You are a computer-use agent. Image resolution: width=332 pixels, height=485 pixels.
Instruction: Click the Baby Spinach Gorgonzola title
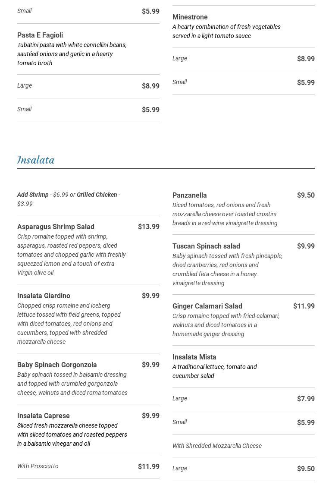pyautogui.click(x=57, y=365)
